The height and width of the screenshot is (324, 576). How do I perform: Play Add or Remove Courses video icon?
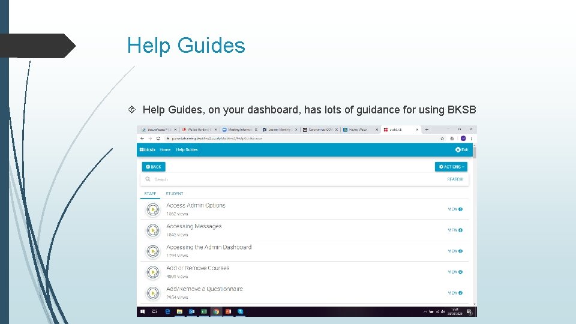coord(153,272)
